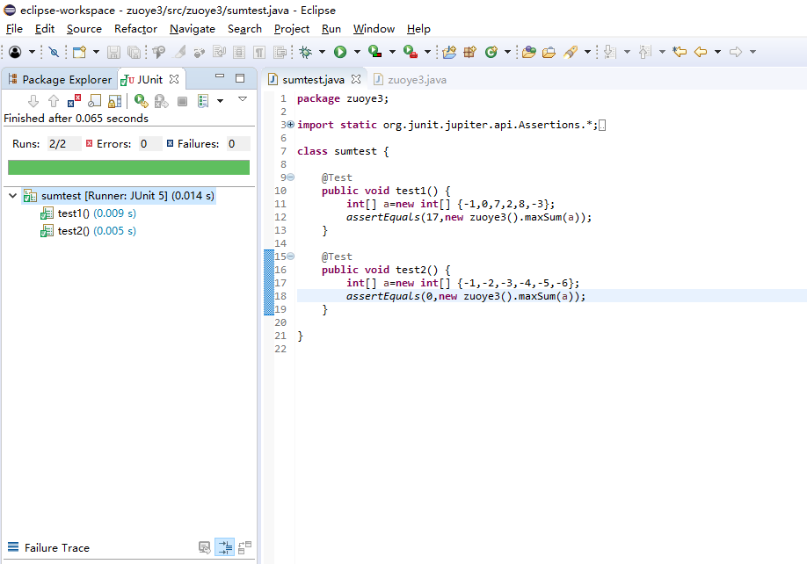
Task: Toggle Failure Trace stack filter button
Action: [225, 547]
